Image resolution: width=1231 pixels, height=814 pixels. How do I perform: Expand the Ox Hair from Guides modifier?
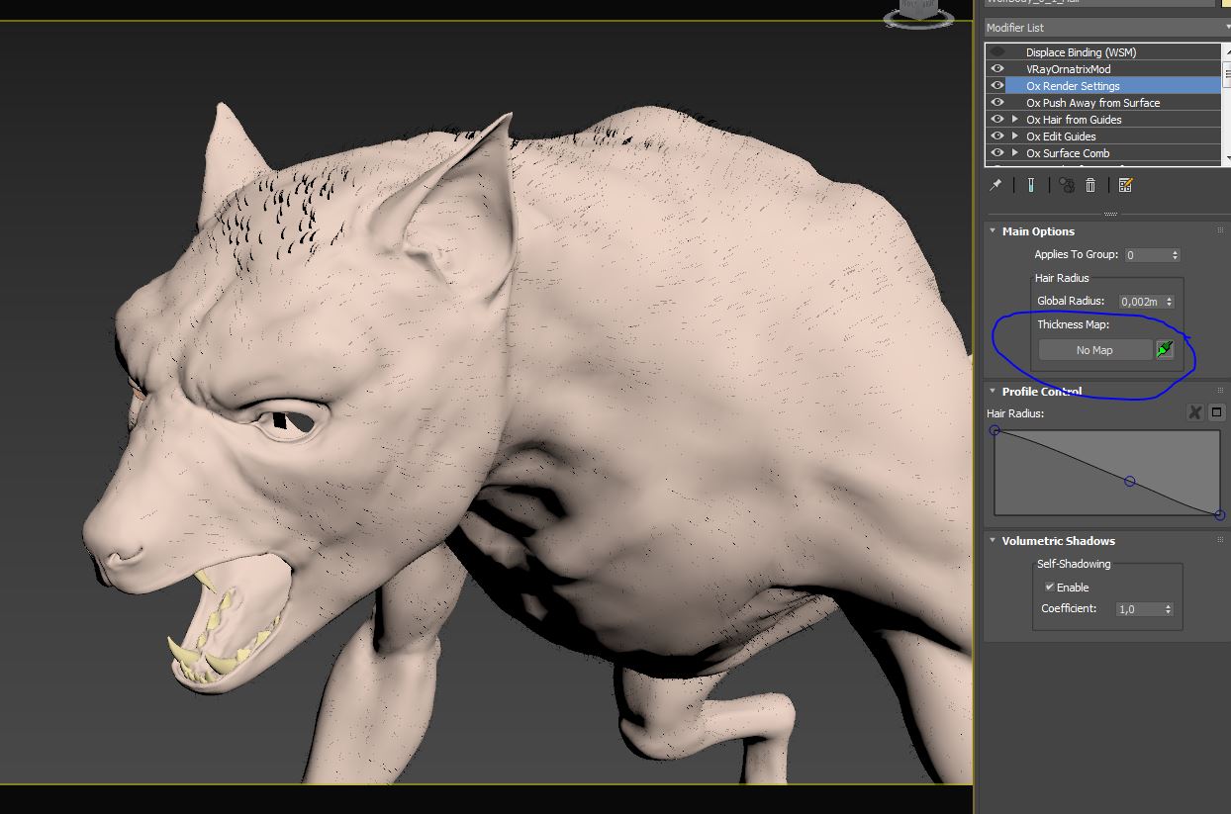click(1015, 120)
